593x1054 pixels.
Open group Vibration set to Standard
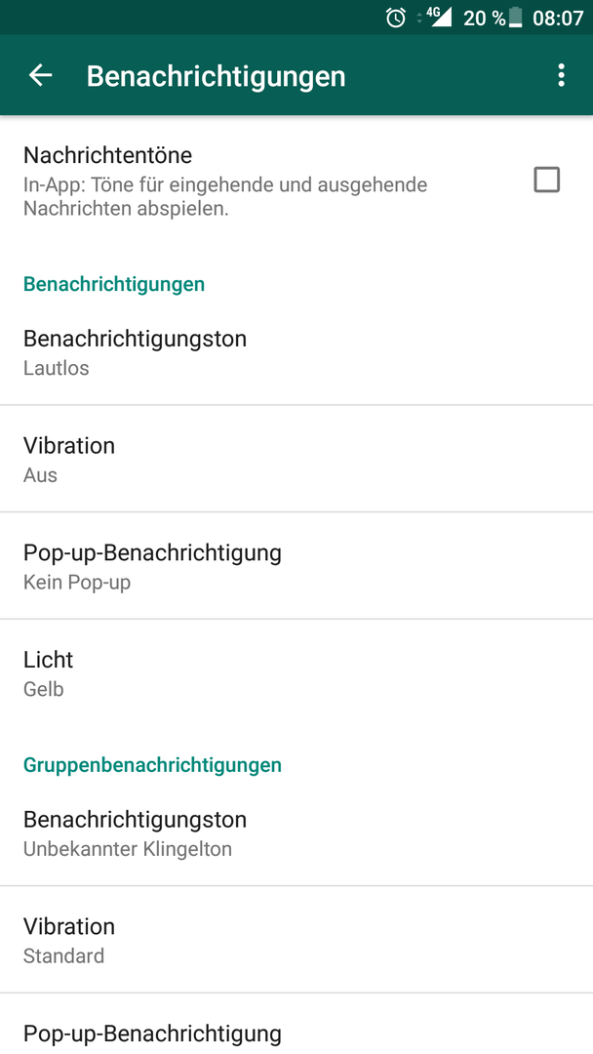tap(296, 940)
